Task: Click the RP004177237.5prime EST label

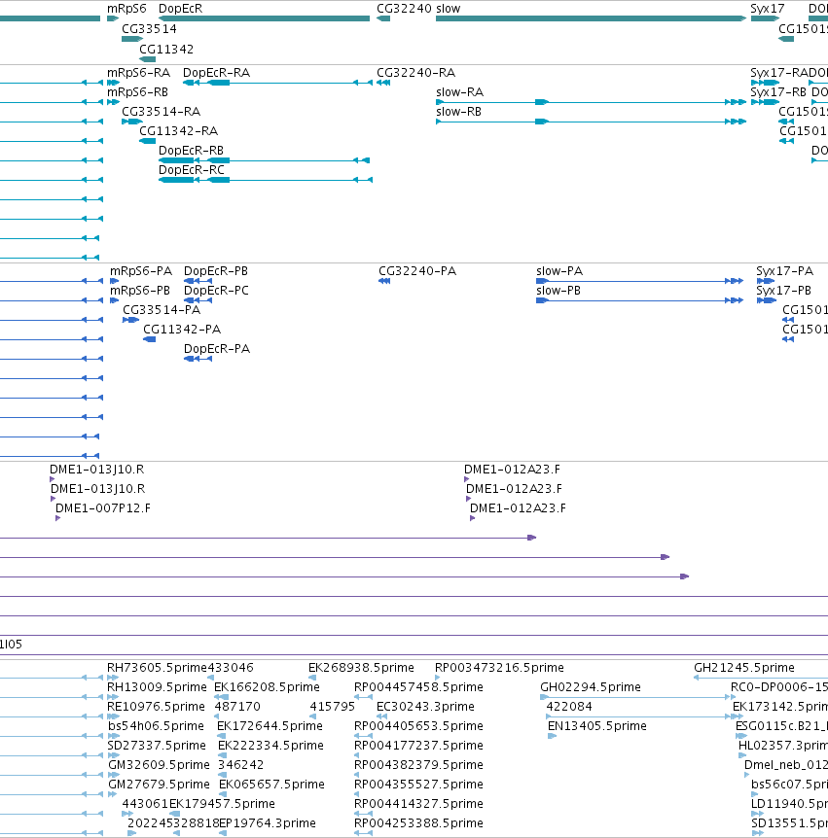Action: click(x=418, y=746)
